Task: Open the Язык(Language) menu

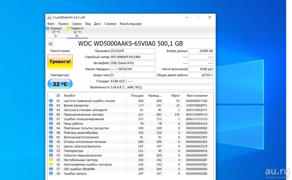Action: (131, 24)
